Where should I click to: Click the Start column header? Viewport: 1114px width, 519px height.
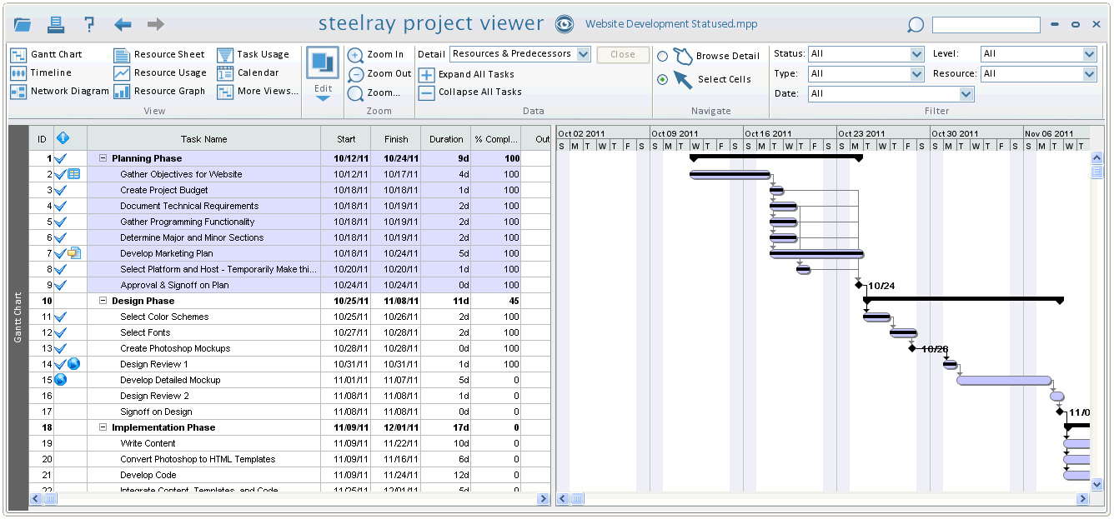[346, 139]
